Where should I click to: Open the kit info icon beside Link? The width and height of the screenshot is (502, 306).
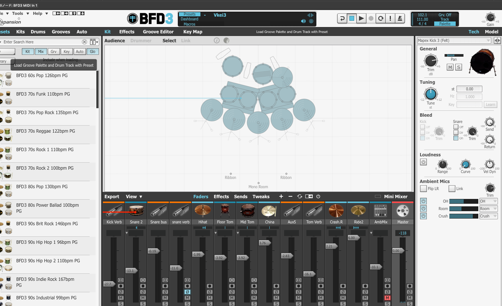(217, 40)
